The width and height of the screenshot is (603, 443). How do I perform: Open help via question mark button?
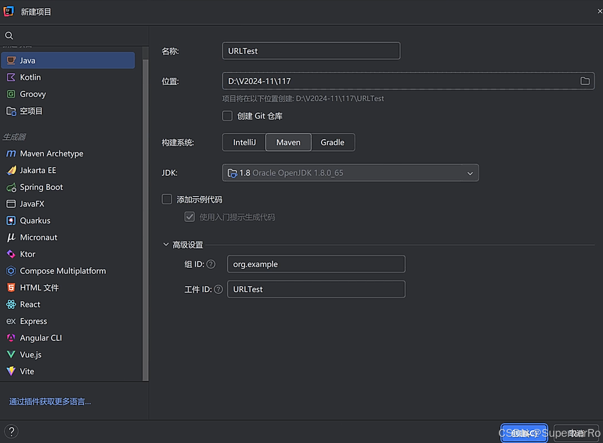click(12, 431)
